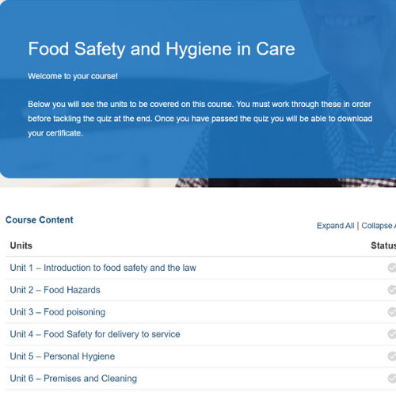
Task: Click the Food Safety and Hygiene title
Action: pos(162,49)
